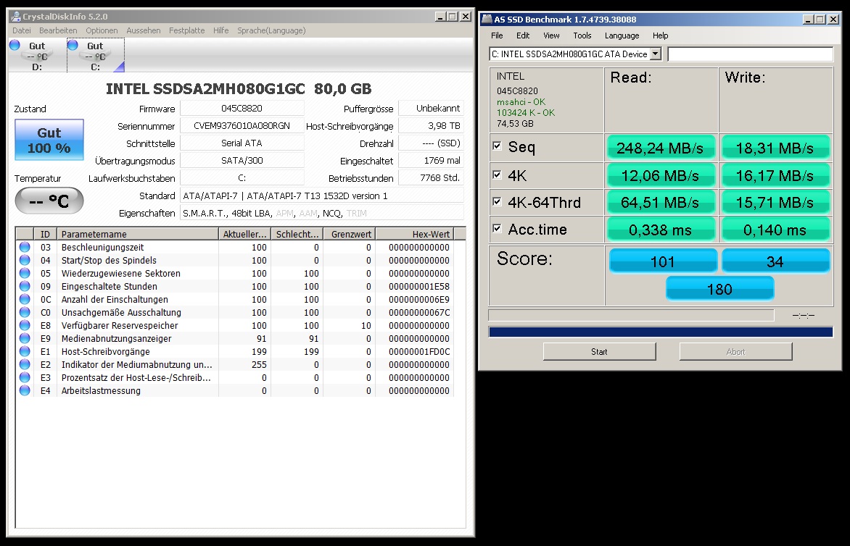Click status orb of Anzahl der Einschaltungen row
Screen dimensions: 850x546
click(x=25, y=298)
